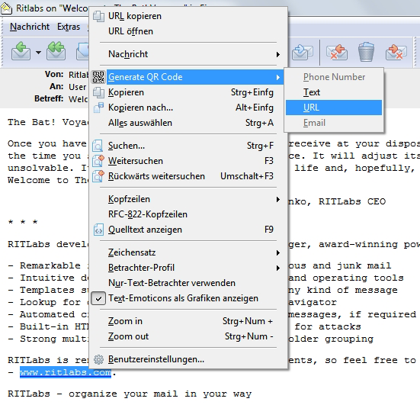Click the envelope icon left of trash can

pos(337,52)
